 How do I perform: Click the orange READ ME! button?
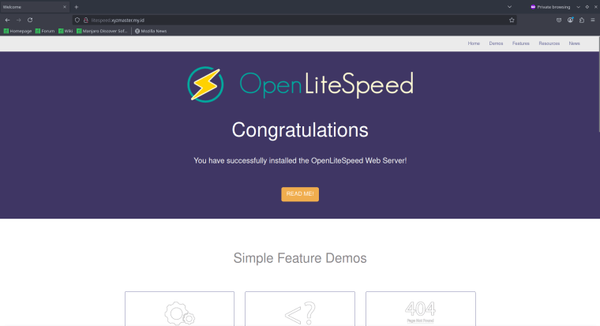coord(300,194)
